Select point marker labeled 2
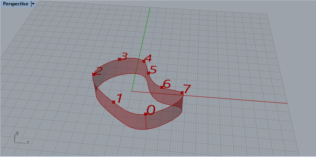Image resolution: width=316 pixels, height=157 pixels. pos(94,74)
